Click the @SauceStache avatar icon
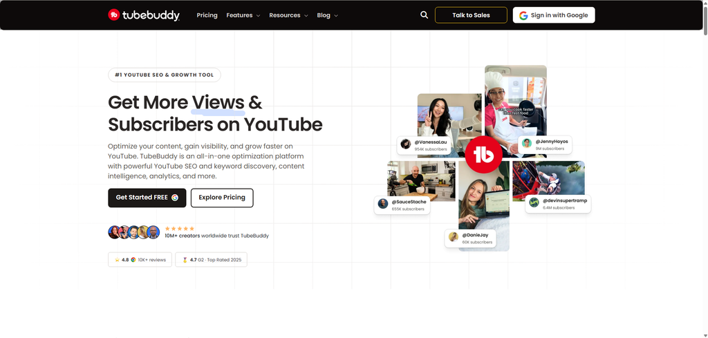 [x=383, y=203]
